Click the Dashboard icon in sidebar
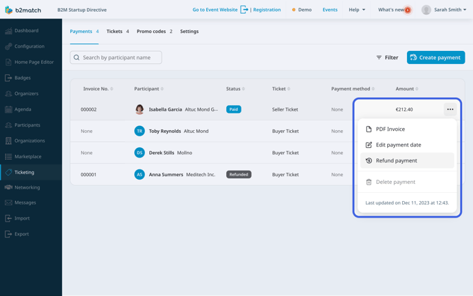The width and height of the screenshot is (473, 296). [x=8, y=31]
